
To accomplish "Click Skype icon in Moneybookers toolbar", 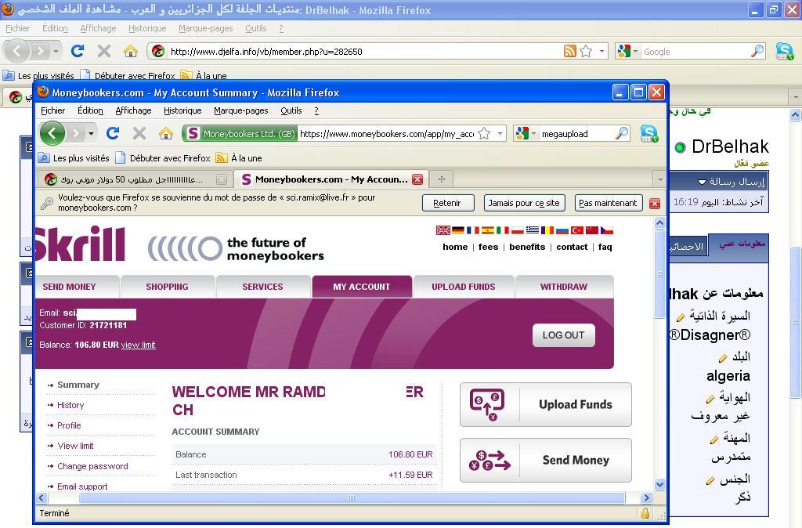I will tap(648, 133).
